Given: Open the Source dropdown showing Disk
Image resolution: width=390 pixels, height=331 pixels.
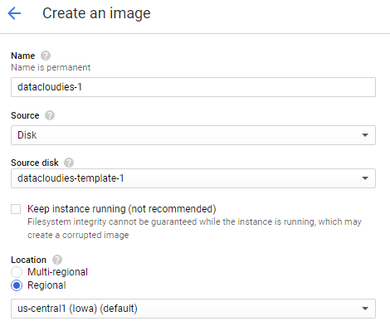Looking at the screenshot, I should (193, 135).
